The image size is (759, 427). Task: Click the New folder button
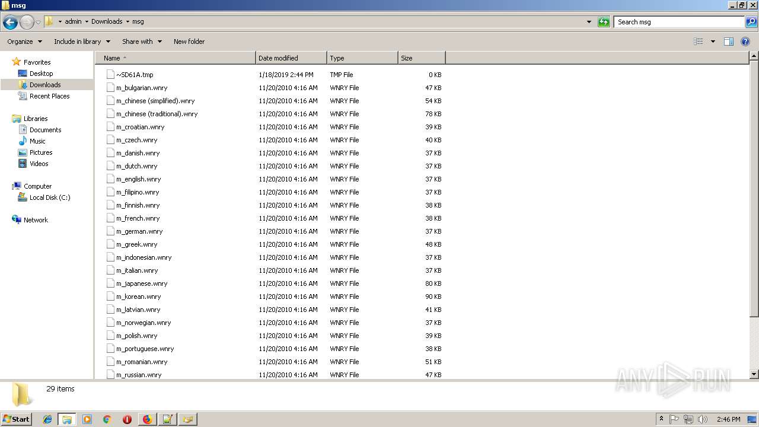coord(189,42)
